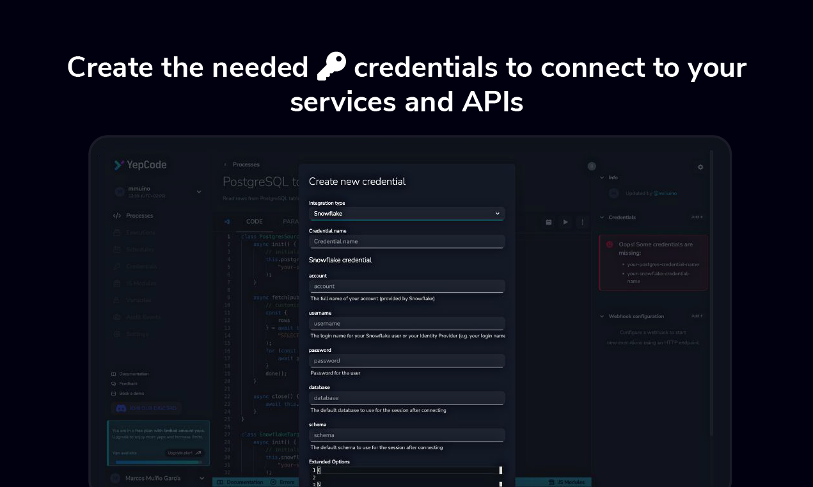Click the gear icon at top right
Screen dimensions: 813x487
pyautogui.click(x=700, y=167)
